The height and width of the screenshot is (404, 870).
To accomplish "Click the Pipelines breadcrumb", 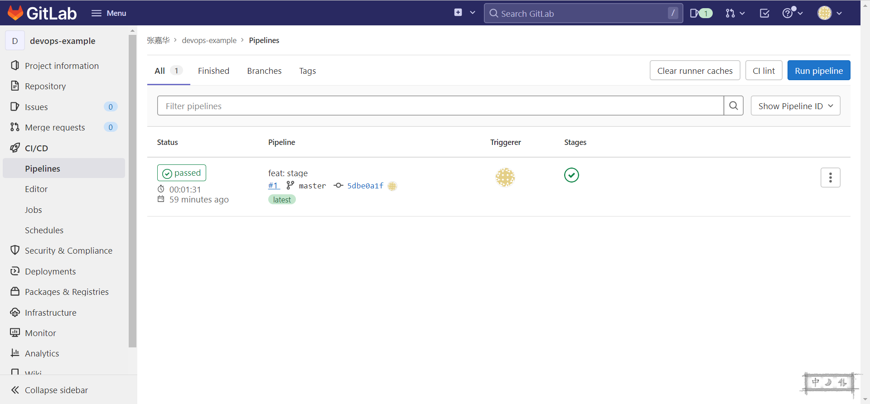I will click(x=264, y=40).
